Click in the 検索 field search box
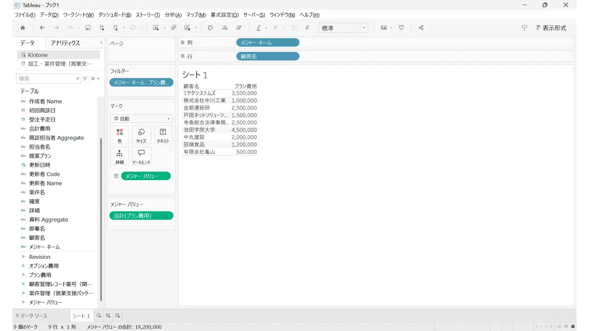This screenshot has width=589, height=331. tap(48, 79)
